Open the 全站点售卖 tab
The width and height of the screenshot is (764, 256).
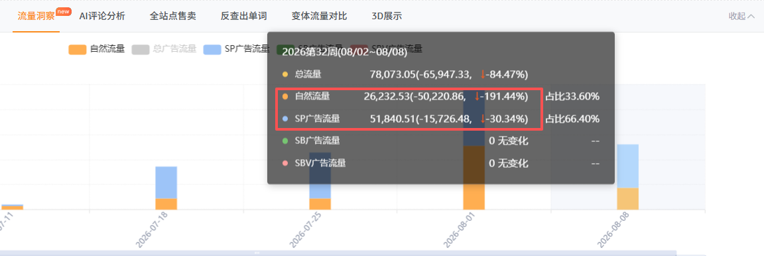point(173,16)
